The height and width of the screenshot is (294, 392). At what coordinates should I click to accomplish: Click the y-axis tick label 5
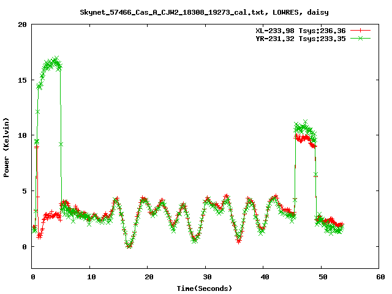pyautogui.click(x=24, y=191)
